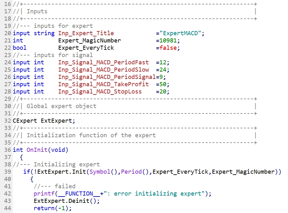Click the value 24 on line 25
This screenshot has height=213, width=288.
click(163, 70)
